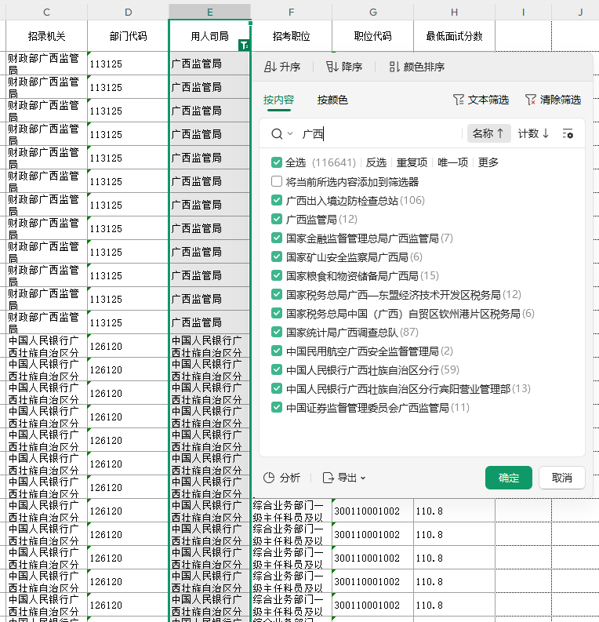Viewport: 599px width, 622px height.
Task: Click the first 广西监管局 cell in column E
Action: [209, 64]
